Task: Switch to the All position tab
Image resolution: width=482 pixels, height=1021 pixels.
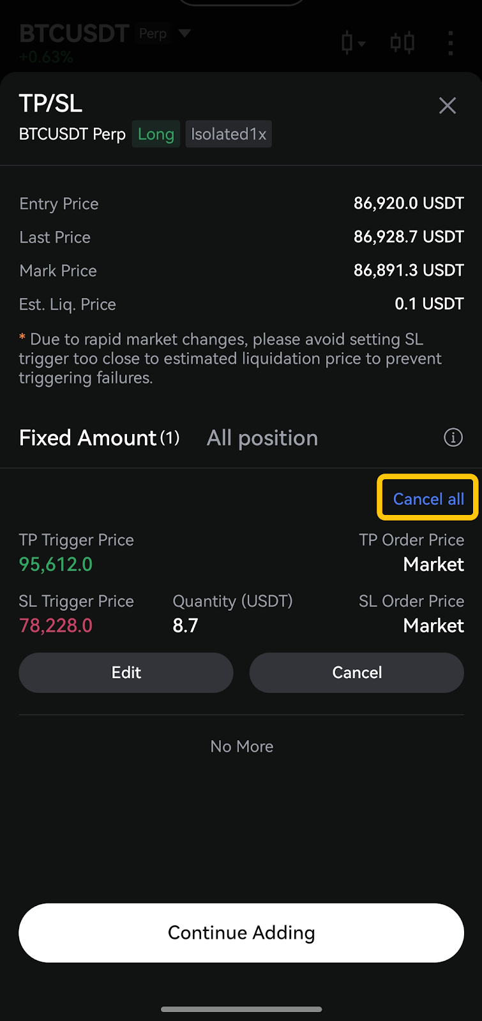Action: click(262, 438)
